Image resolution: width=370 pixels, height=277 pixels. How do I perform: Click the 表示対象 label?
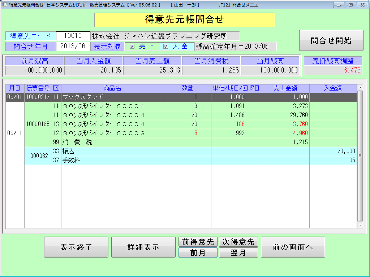pos(107,47)
